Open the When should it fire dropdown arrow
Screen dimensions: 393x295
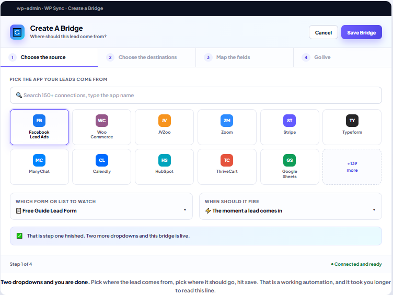(x=374, y=210)
